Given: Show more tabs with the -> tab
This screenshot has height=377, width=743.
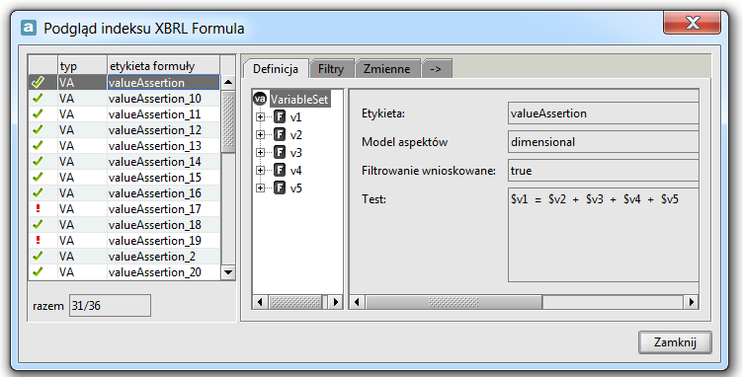Looking at the screenshot, I should pos(436,69).
